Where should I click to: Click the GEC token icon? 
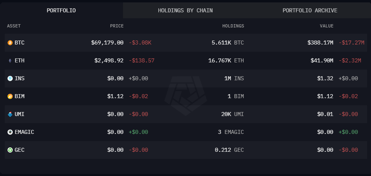click(x=10, y=150)
